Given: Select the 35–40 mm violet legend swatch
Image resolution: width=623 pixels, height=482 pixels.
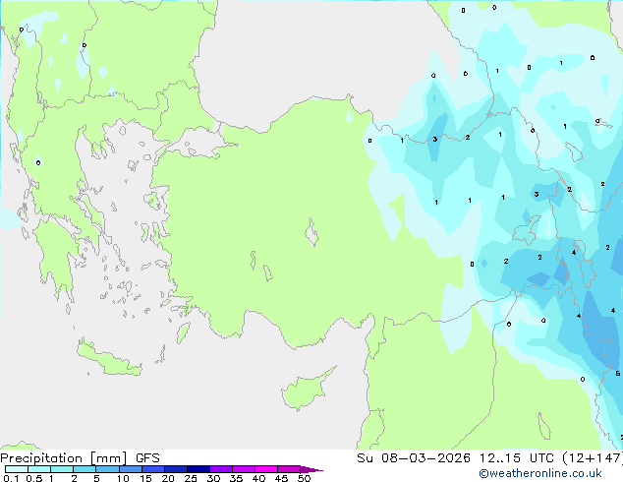Looking at the screenshot, I should pyautogui.click(x=243, y=469).
